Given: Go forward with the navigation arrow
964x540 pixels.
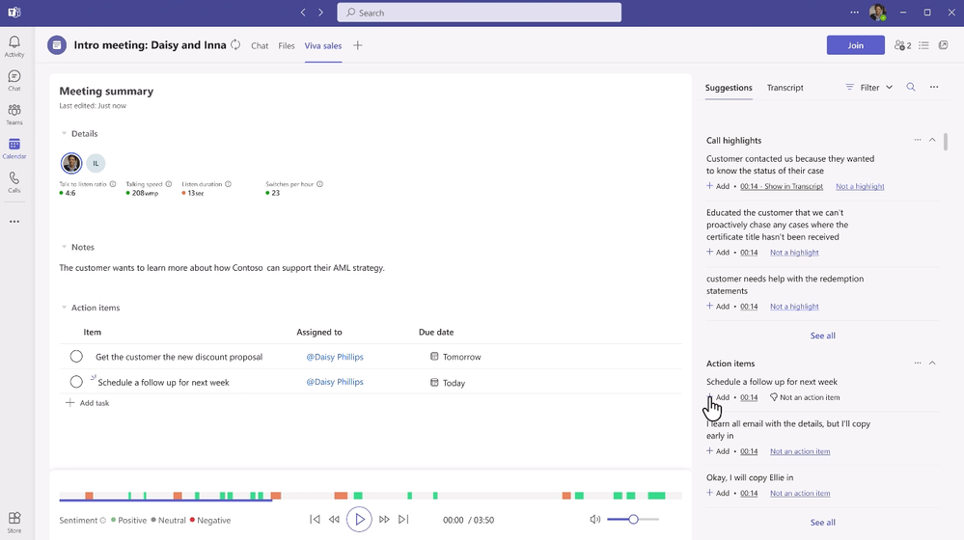Looking at the screenshot, I should tap(321, 13).
